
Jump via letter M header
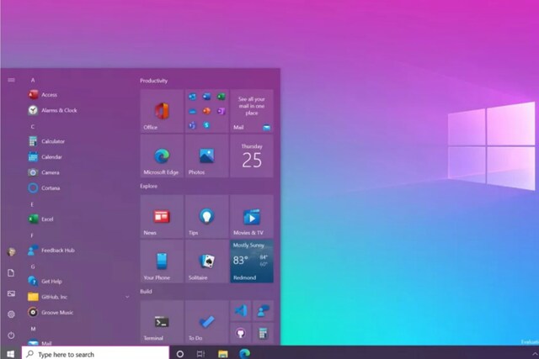[x=33, y=329]
